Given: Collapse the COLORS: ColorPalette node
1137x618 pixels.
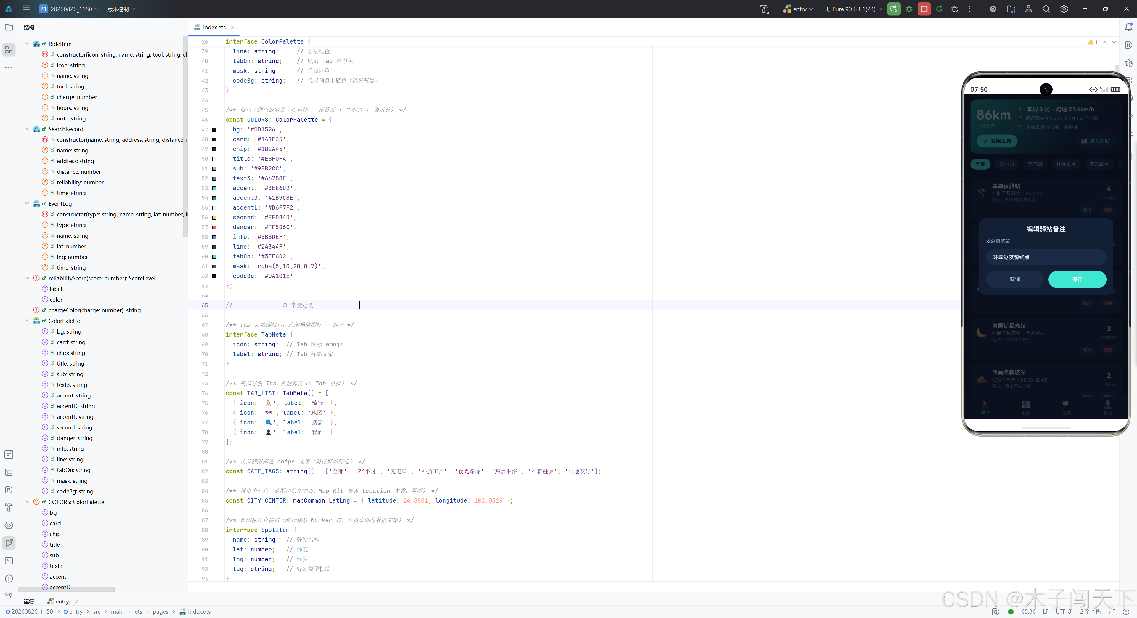Looking at the screenshot, I should point(27,502).
